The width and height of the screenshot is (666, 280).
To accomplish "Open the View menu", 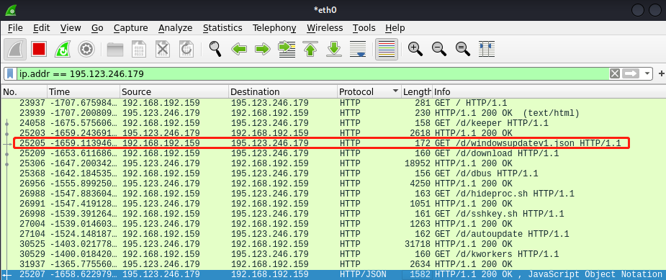I will pos(71,28).
